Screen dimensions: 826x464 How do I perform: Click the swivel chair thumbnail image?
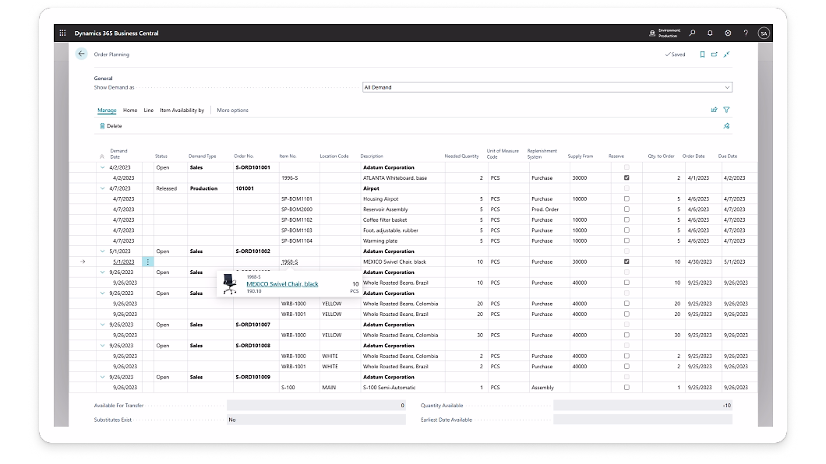tap(230, 284)
